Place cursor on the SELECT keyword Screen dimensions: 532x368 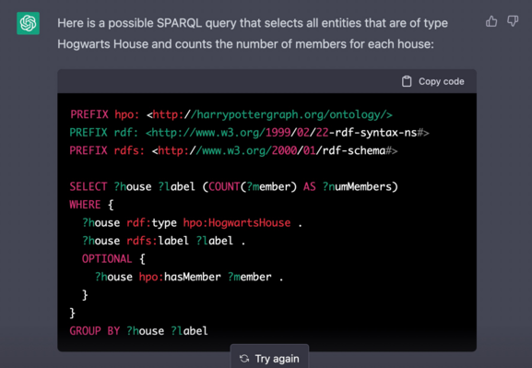89,186
